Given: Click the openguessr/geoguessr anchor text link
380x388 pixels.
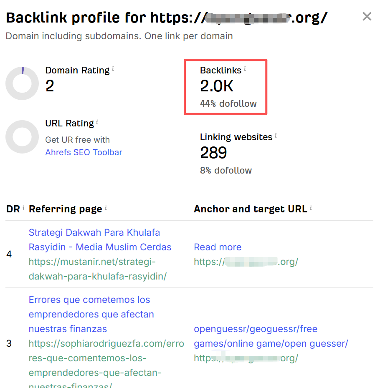Looking at the screenshot, I should 271,336.
